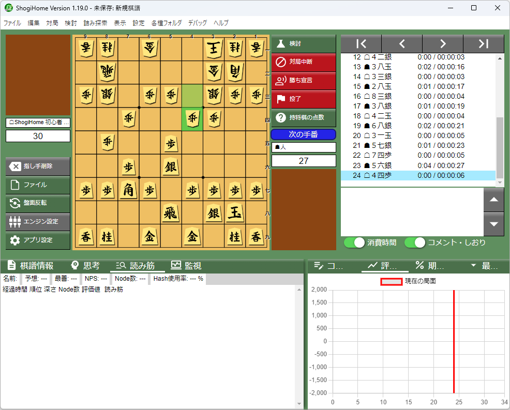Go back one move
This screenshot has width=510, height=410.
402,43
